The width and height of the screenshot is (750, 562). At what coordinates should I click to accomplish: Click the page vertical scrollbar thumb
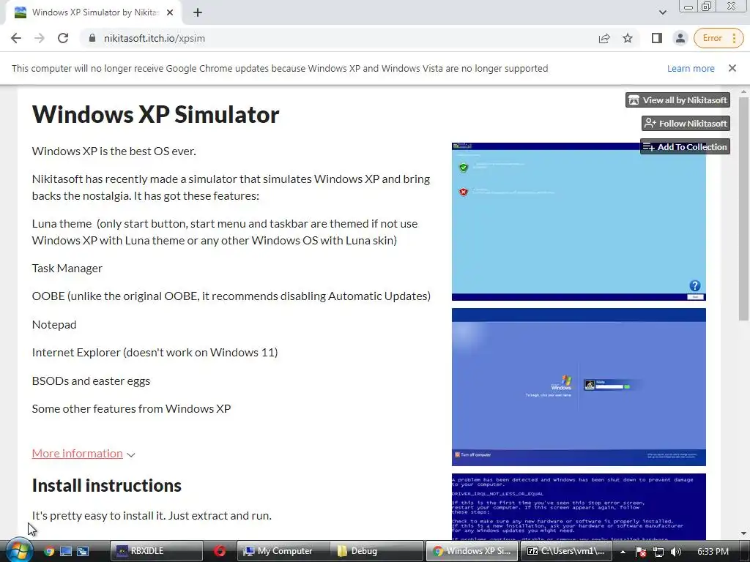coord(743,209)
